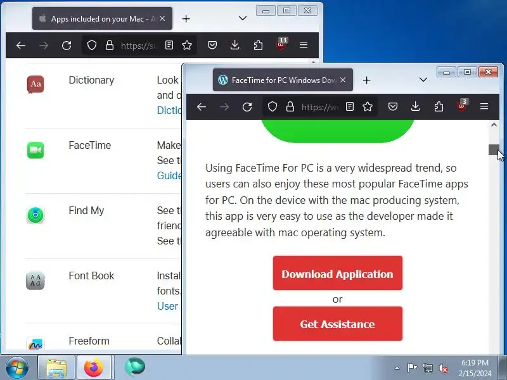Screen dimensions: 507x380
Task: Toggle reader view in Apps on Mac window
Action: click(x=169, y=45)
